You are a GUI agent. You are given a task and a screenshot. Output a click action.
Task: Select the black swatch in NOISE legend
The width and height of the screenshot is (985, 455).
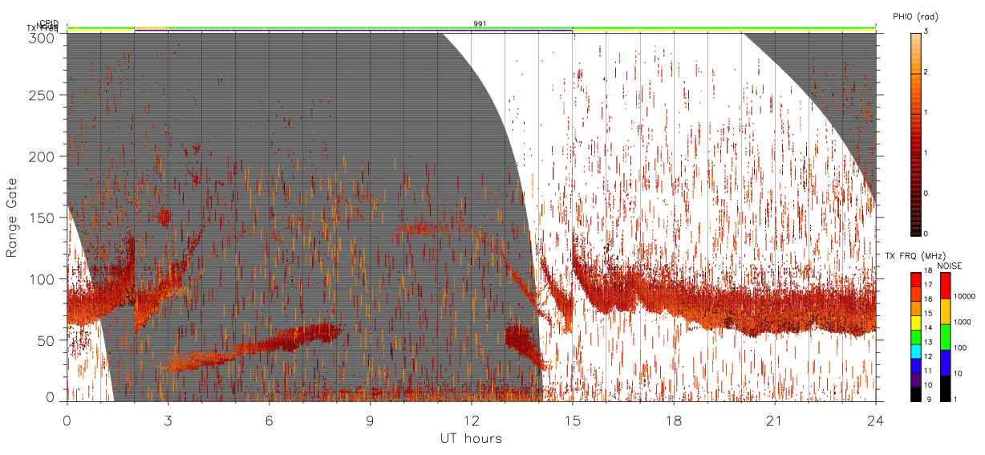coord(946,388)
